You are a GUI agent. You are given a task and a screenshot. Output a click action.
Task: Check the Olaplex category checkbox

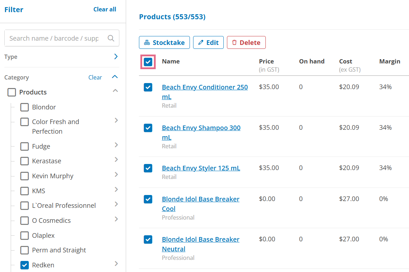click(25, 235)
